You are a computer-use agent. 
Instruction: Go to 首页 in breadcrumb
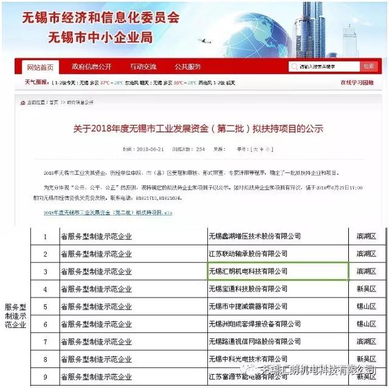[53, 103]
